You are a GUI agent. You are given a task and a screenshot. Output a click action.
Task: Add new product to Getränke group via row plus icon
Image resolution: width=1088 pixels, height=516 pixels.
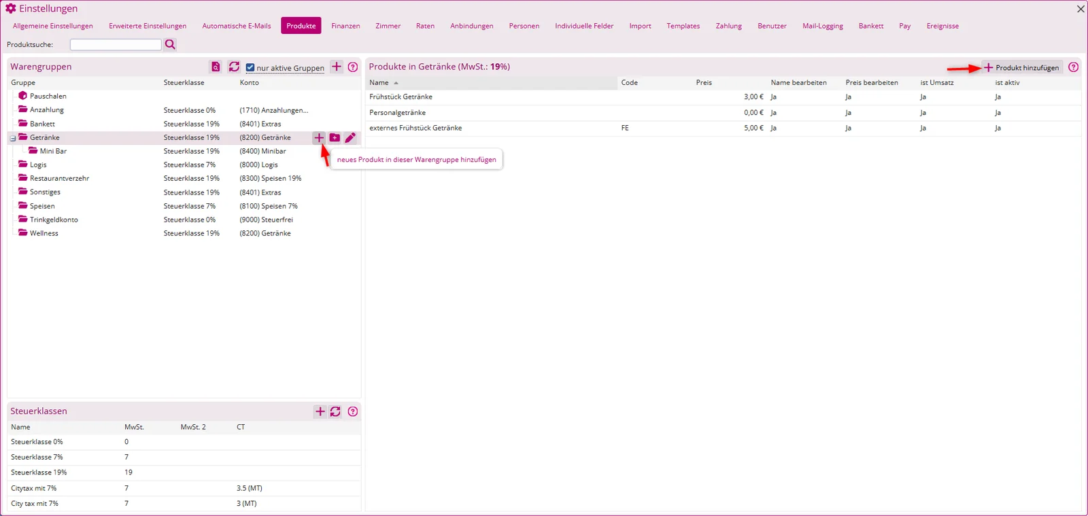click(x=319, y=137)
